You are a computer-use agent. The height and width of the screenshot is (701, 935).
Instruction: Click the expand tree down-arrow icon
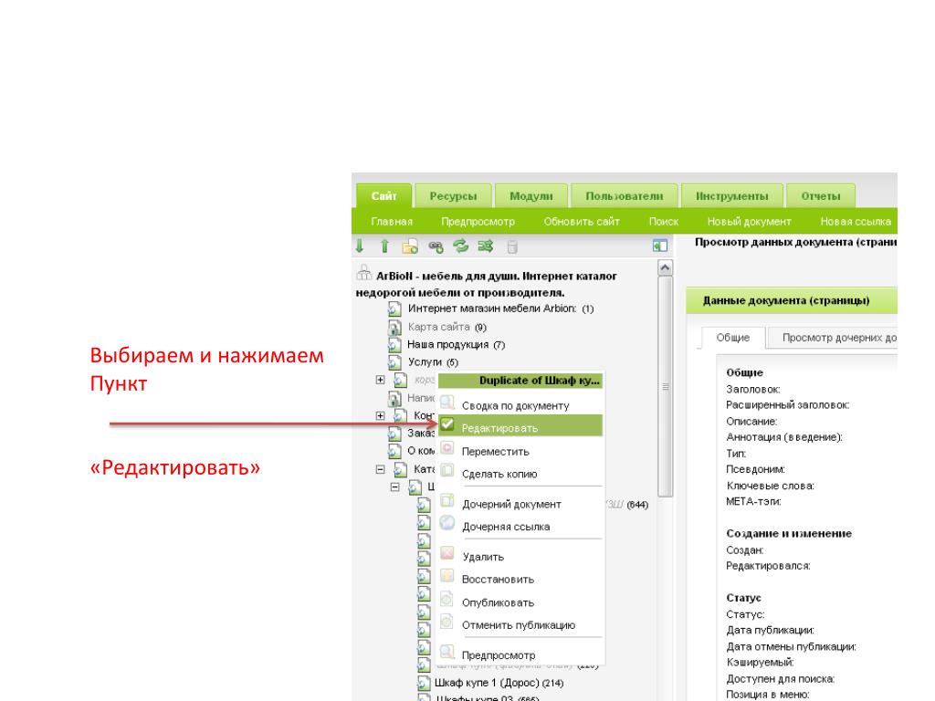(360, 246)
